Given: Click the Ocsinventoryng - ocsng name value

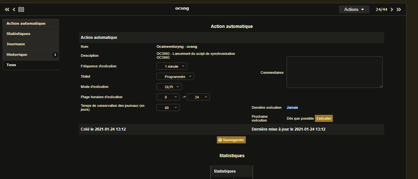Looking at the screenshot, I should tap(177, 47).
